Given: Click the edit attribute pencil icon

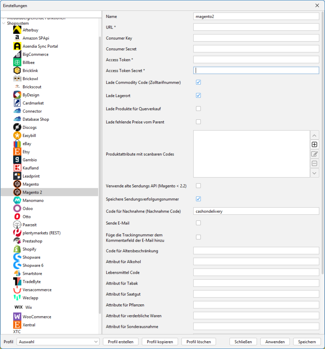Looking at the screenshot, I should coord(314,154).
